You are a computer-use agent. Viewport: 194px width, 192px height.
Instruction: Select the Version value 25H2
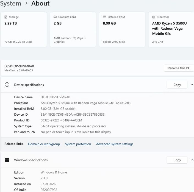[x=45, y=178]
